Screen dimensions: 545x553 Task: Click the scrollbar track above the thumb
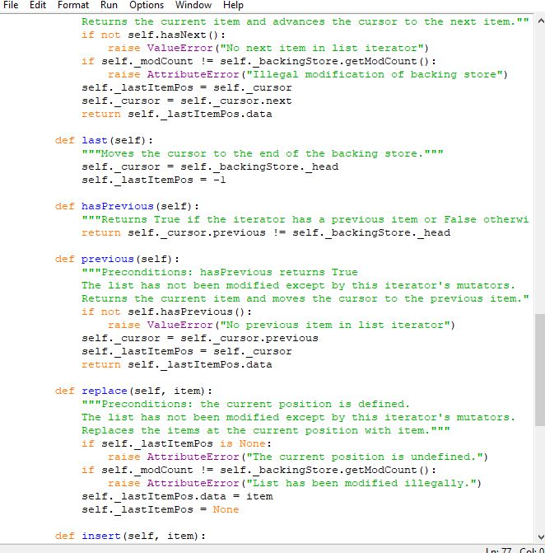point(540,169)
